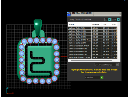Click the 68.04 grams value
The image size is (129, 97).
pyautogui.click(x=95, y=43)
